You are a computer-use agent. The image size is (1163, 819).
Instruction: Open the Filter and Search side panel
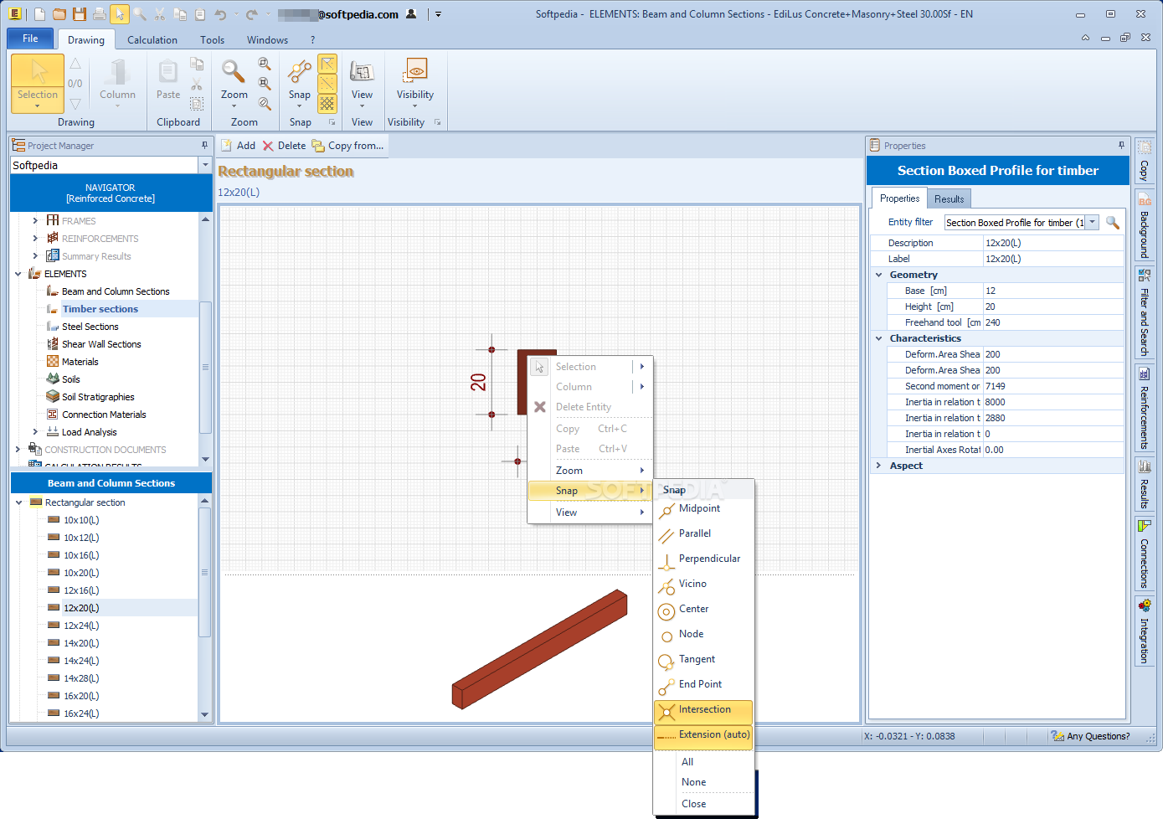point(1145,312)
